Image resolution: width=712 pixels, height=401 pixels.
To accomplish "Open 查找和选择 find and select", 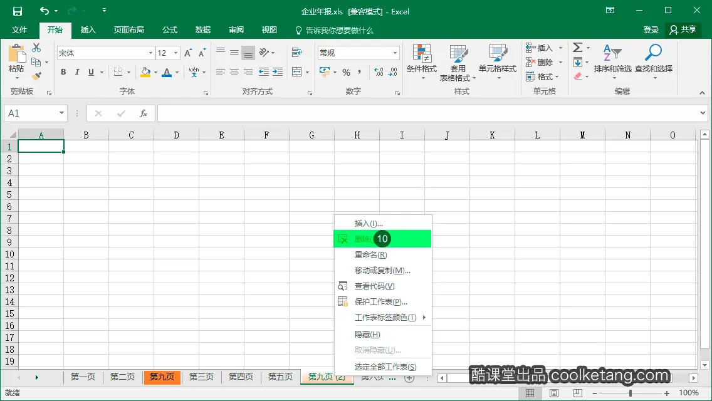I will click(x=654, y=61).
